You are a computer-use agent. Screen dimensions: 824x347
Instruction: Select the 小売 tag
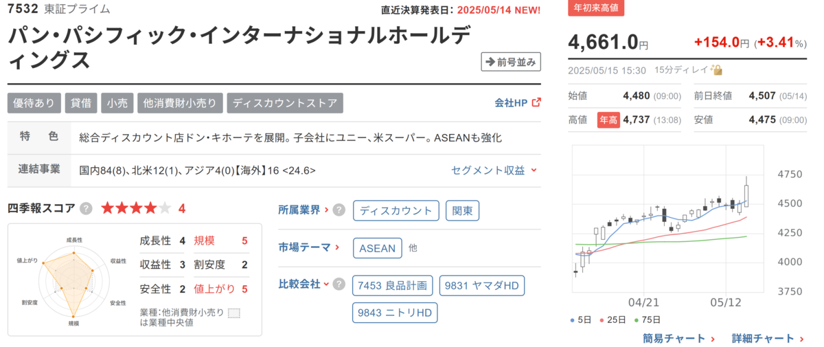117,103
